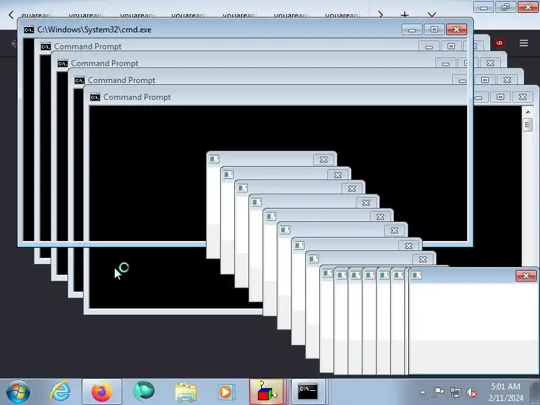
Task: Minimize the Firefox browser window
Action: 483,7
